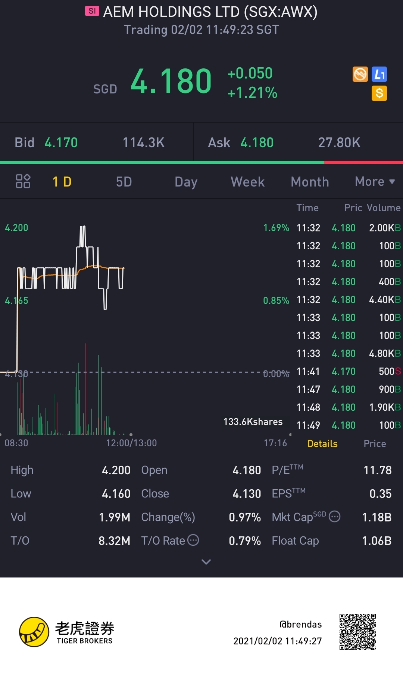Tap the P/E TTM value 11.78

pyautogui.click(x=378, y=470)
